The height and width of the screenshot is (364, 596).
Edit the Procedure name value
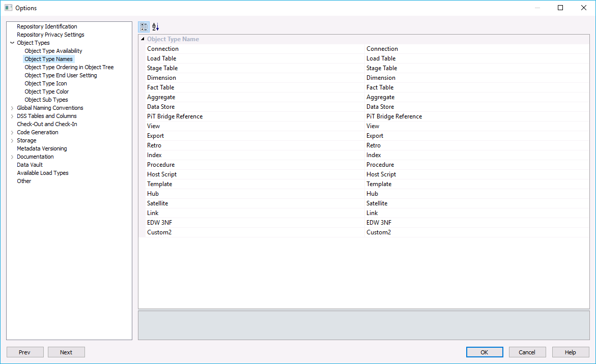point(477,165)
